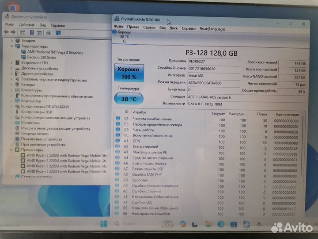Select the Переносные устройства tree item
This screenshot has height=239, width=318.
pos(42,139)
